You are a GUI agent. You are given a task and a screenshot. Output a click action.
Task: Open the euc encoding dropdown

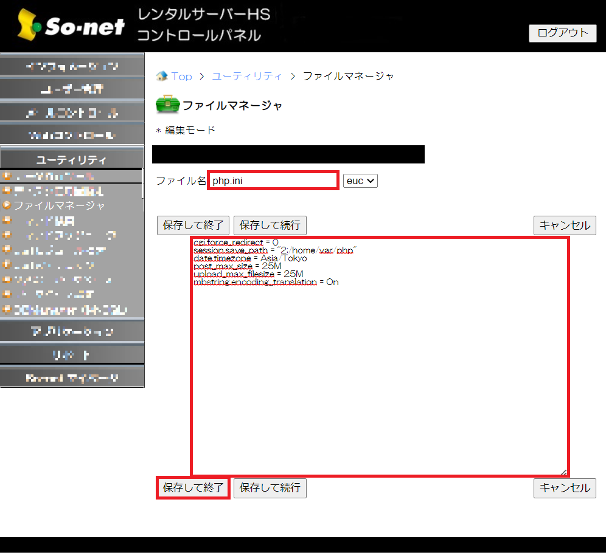click(x=360, y=180)
